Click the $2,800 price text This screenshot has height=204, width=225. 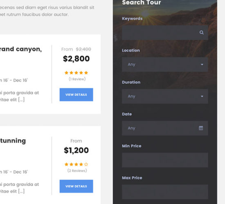point(76,59)
